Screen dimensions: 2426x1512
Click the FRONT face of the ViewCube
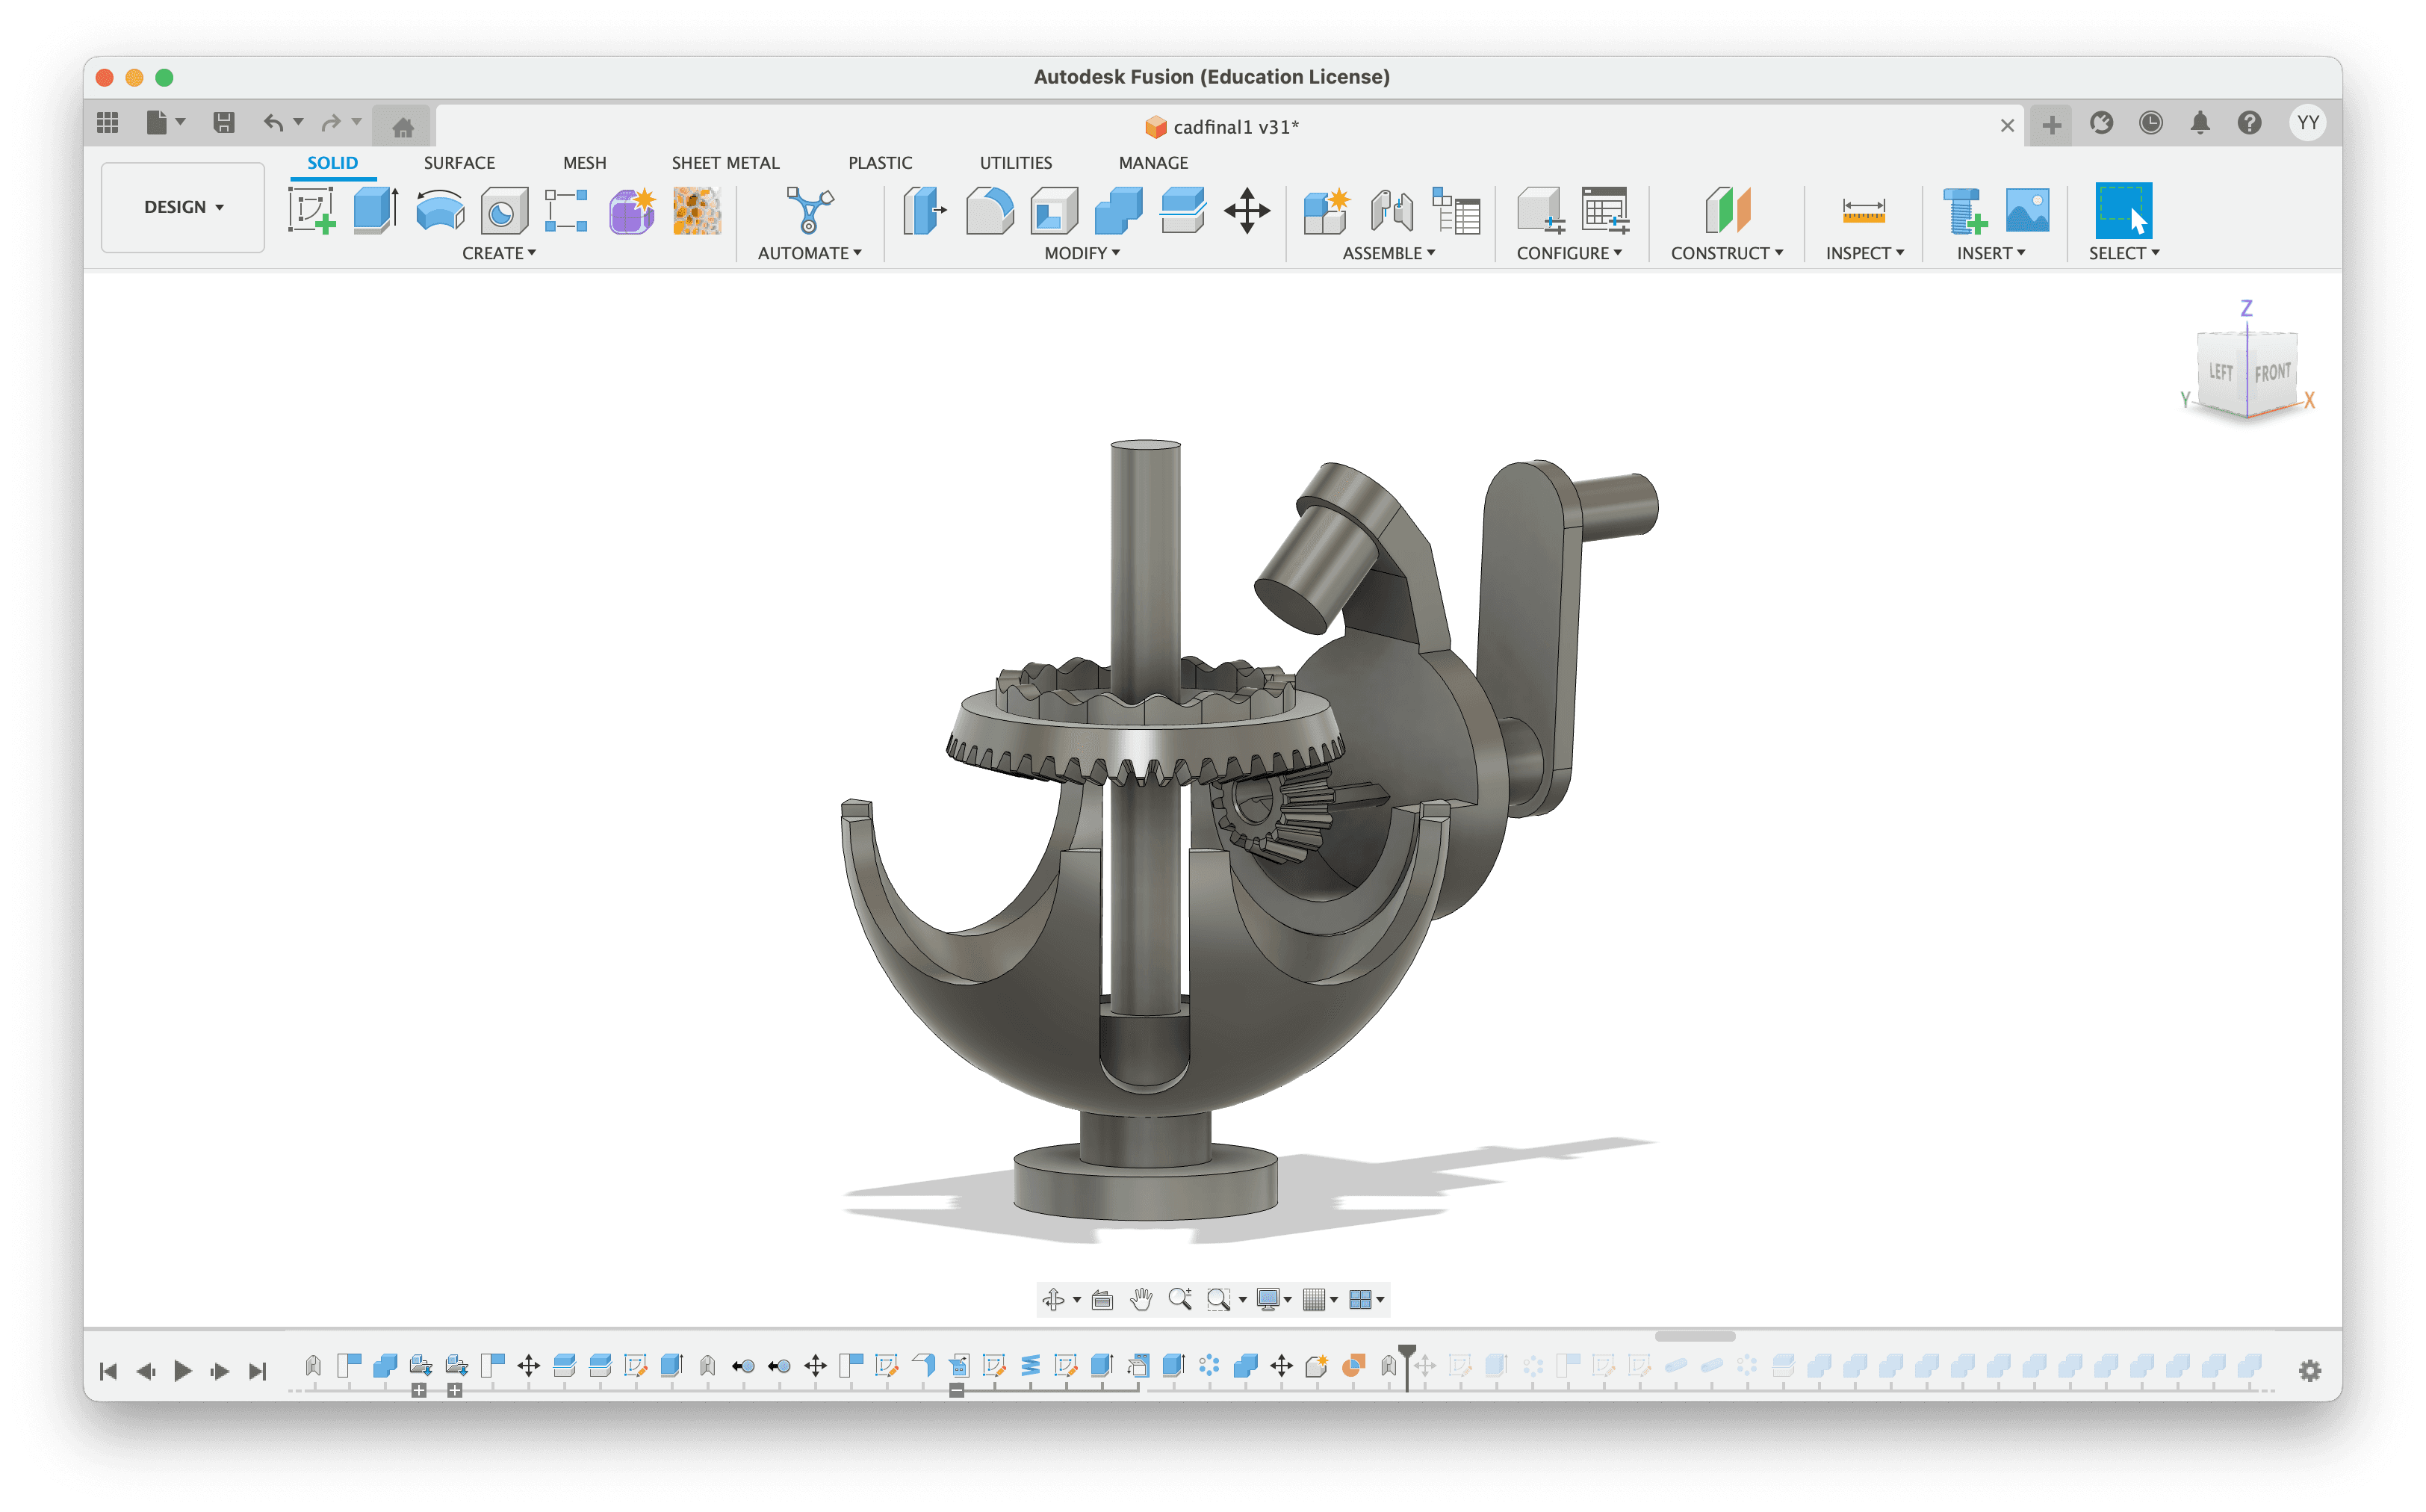[x=2272, y=373]
